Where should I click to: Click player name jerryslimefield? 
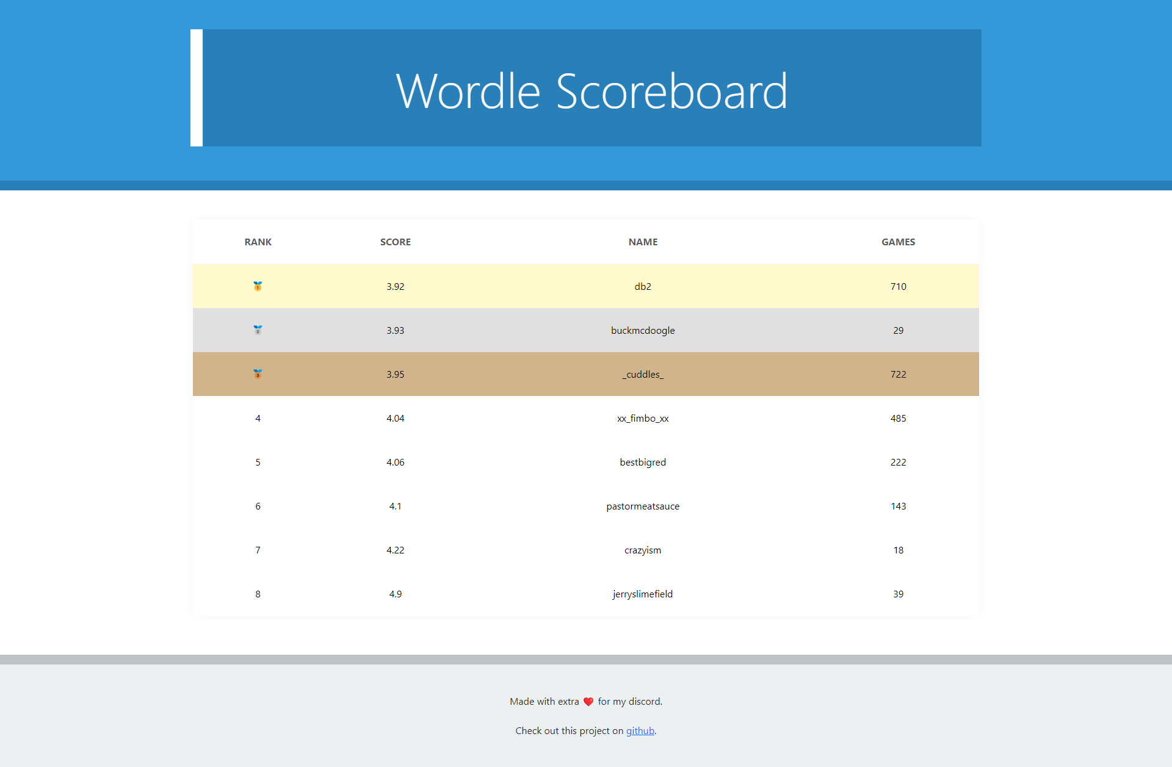[x=643, y=594]
